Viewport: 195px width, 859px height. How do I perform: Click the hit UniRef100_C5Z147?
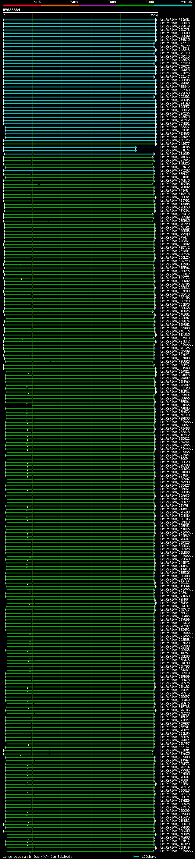[175, 76]
